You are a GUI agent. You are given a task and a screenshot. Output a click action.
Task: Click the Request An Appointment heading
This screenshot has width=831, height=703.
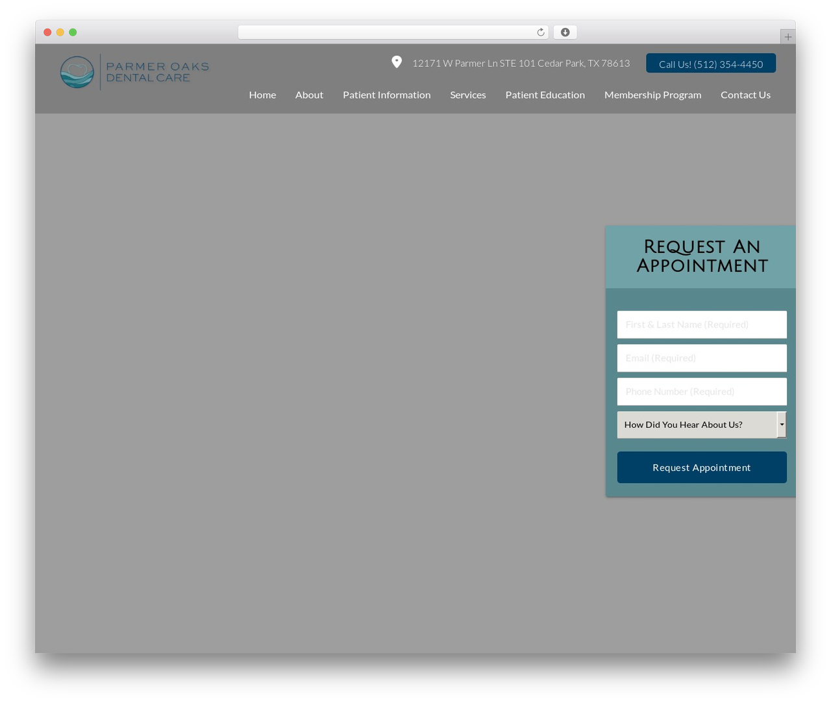702,256
